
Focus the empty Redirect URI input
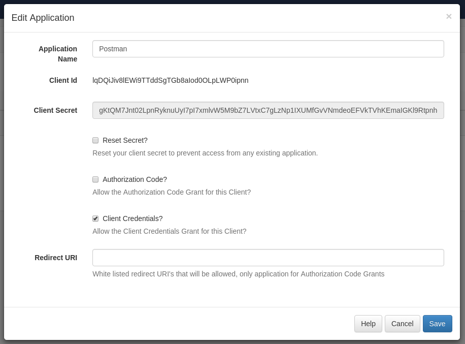click(x=268, y=258)
